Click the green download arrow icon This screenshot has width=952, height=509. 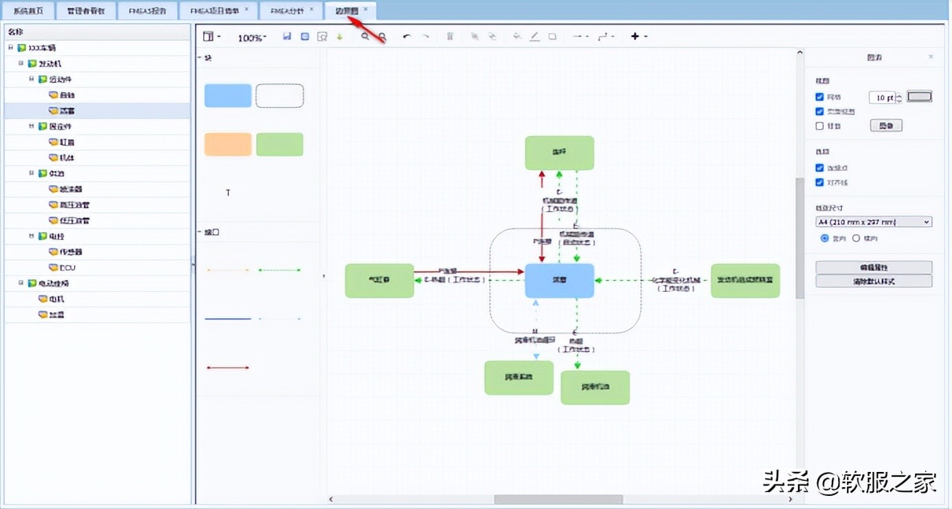(339, 36)
